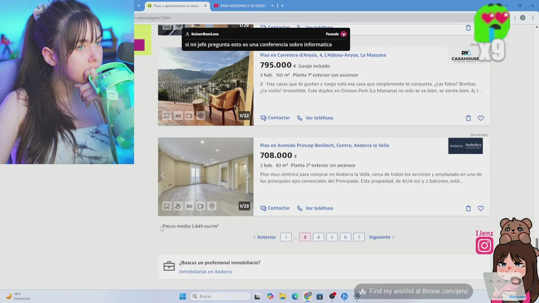Open Task View in the taskbar
Screen dimensions: 539x303
[257, 296]
